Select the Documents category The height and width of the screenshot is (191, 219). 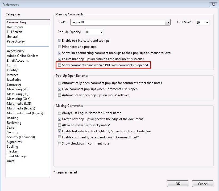(x=15, y=27)
